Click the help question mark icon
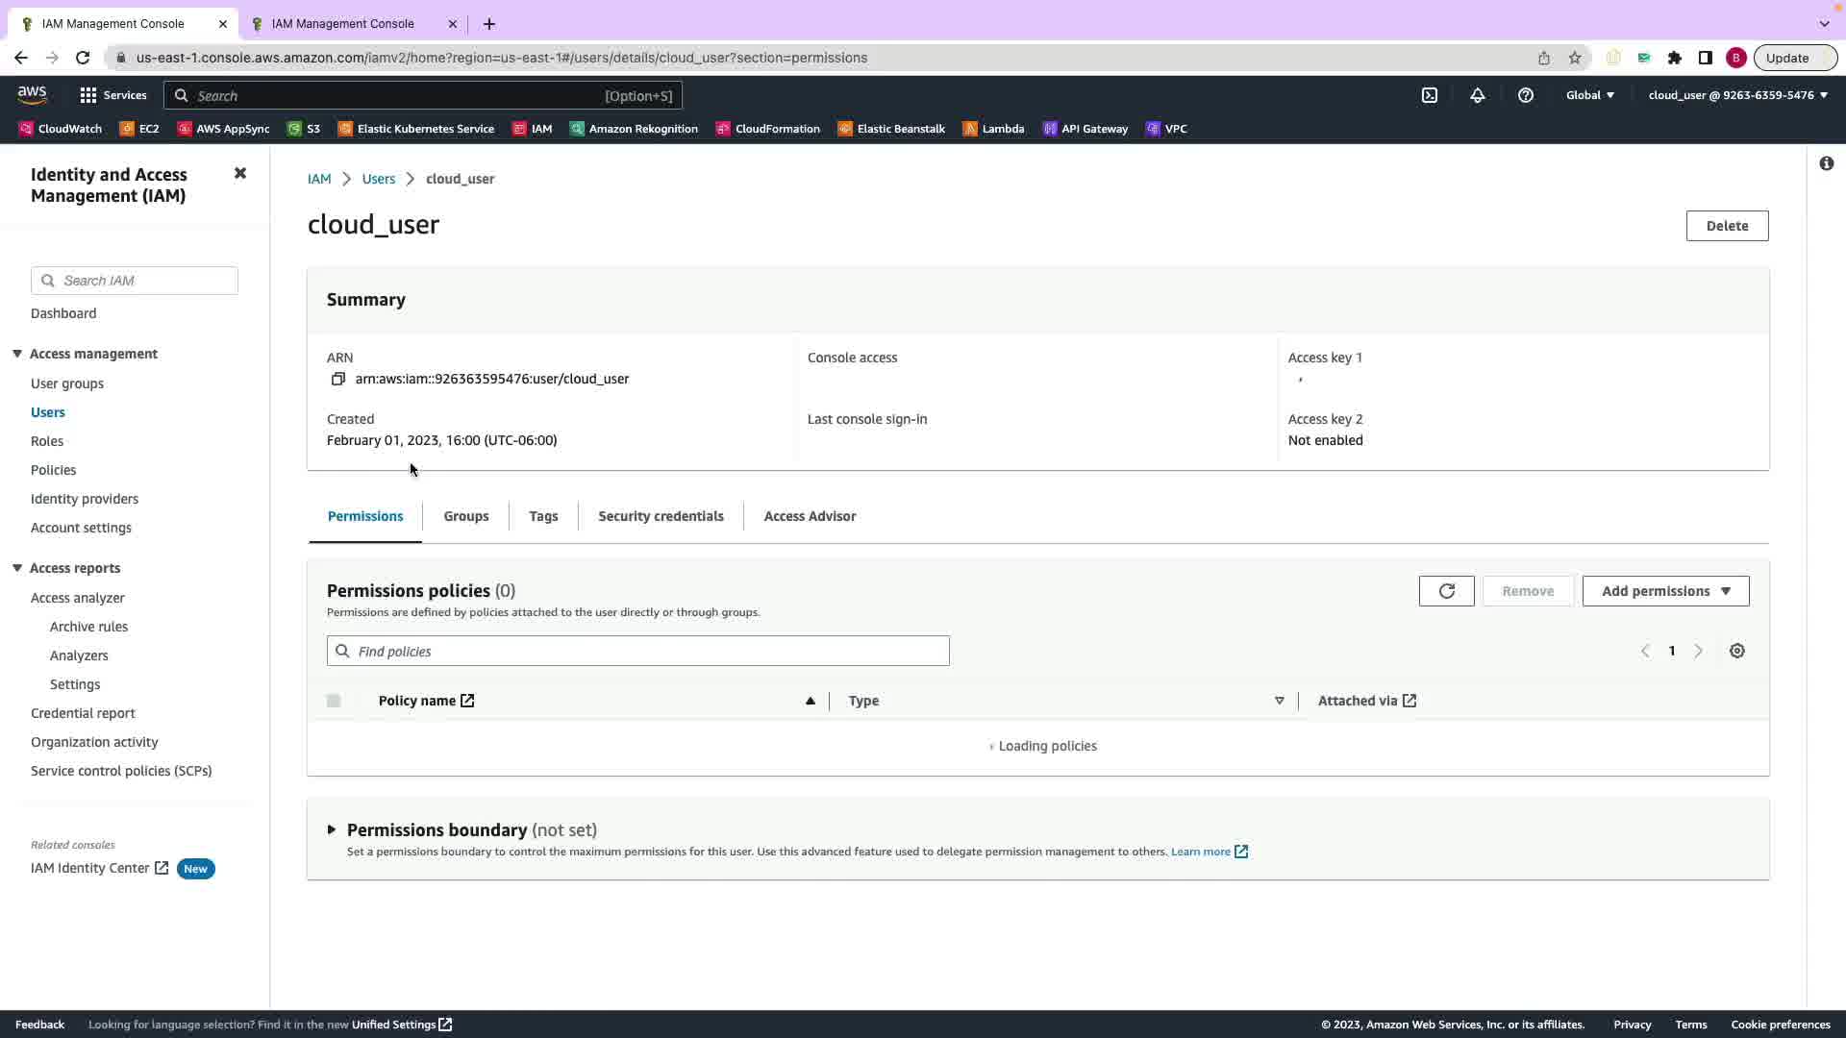 [x=1526, y=95]
